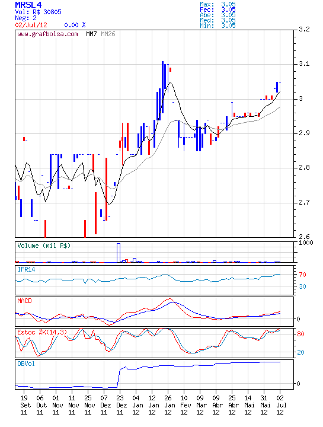Click the 2.7 price axis label
323x427 pixels.
tap(304, 202)
